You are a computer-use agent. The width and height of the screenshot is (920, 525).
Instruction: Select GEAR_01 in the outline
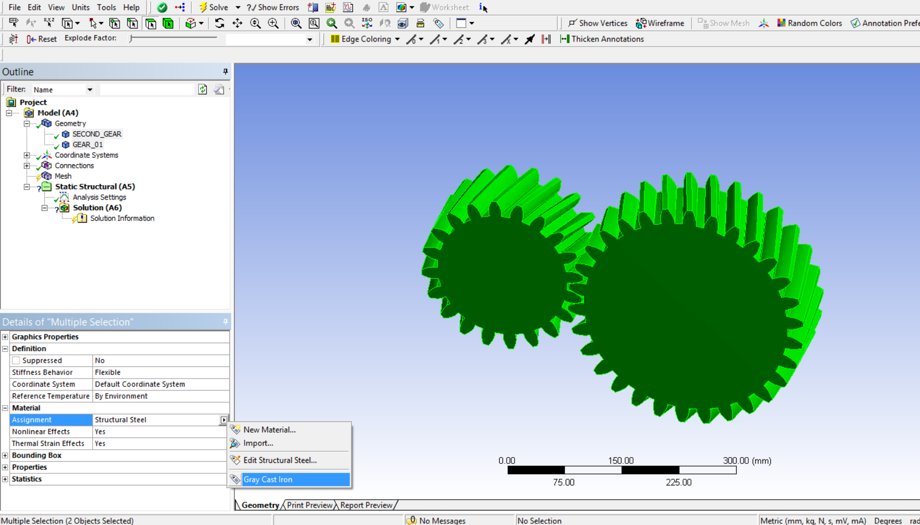coord(87,144)
